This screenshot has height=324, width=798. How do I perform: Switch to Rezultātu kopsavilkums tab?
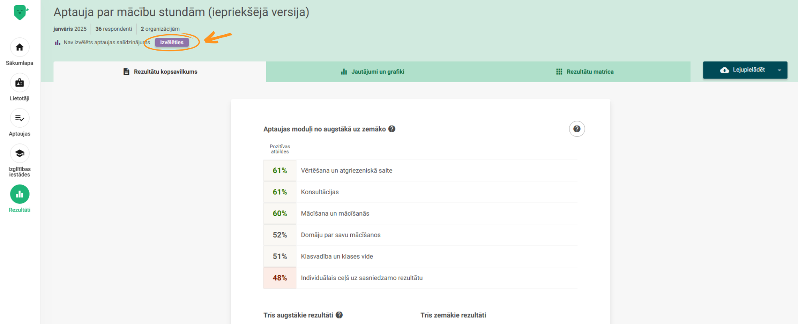click(160, 72)
